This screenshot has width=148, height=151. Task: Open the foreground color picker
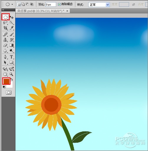click(6, 81)
